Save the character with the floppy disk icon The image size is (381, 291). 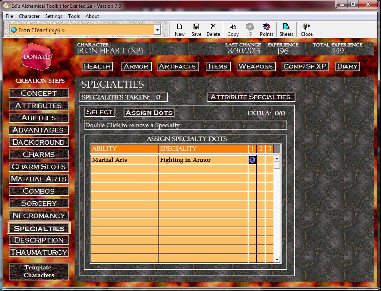(x=196, y=30)
